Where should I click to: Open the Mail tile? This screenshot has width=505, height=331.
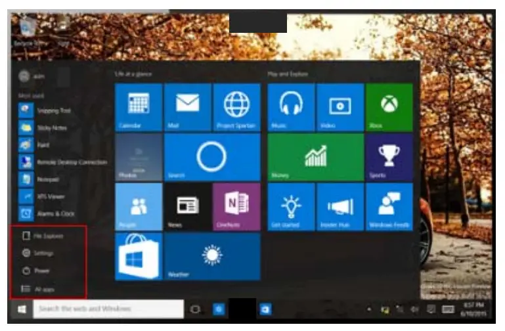click(x=188, y=107)
